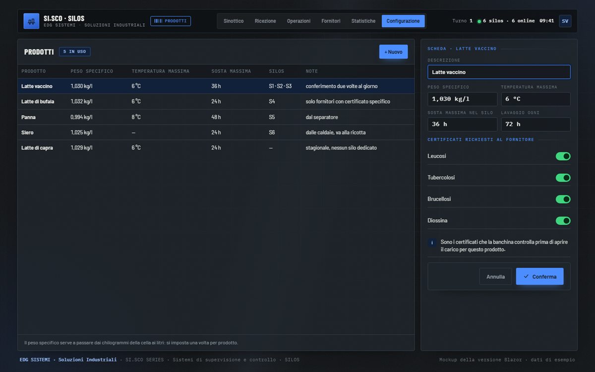The image size is (595, 372).
Task: Open the SV user avatar
Action: 565,21
